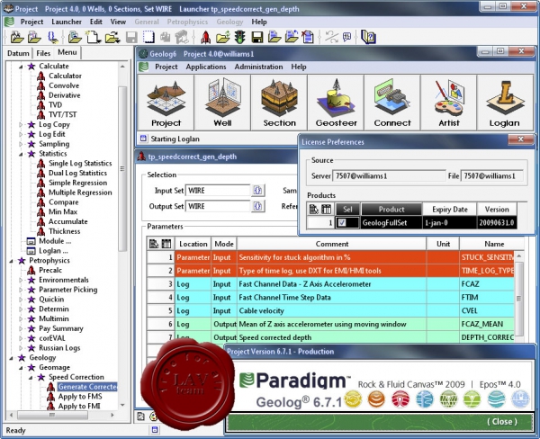The image size is (540, 439).
Task: Expand the Sampling tree node
Action: coord(21,144)
